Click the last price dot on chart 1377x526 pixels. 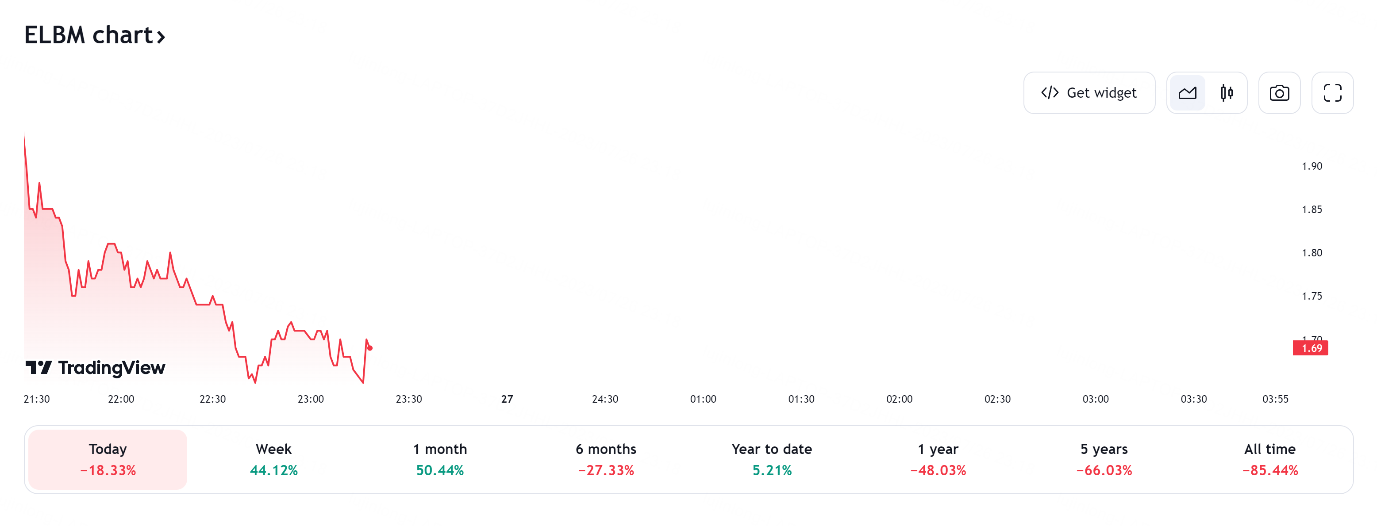click(x=370, y=348)
